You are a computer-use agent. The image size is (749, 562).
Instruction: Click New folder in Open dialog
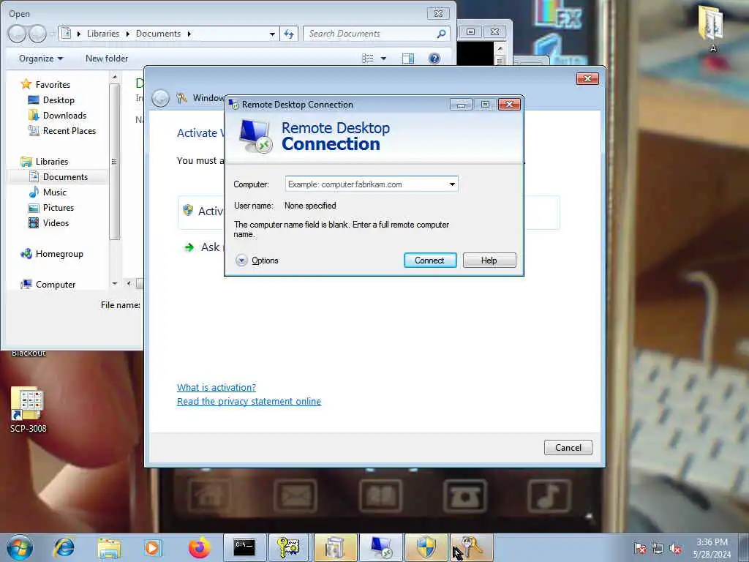coord(107,59)
